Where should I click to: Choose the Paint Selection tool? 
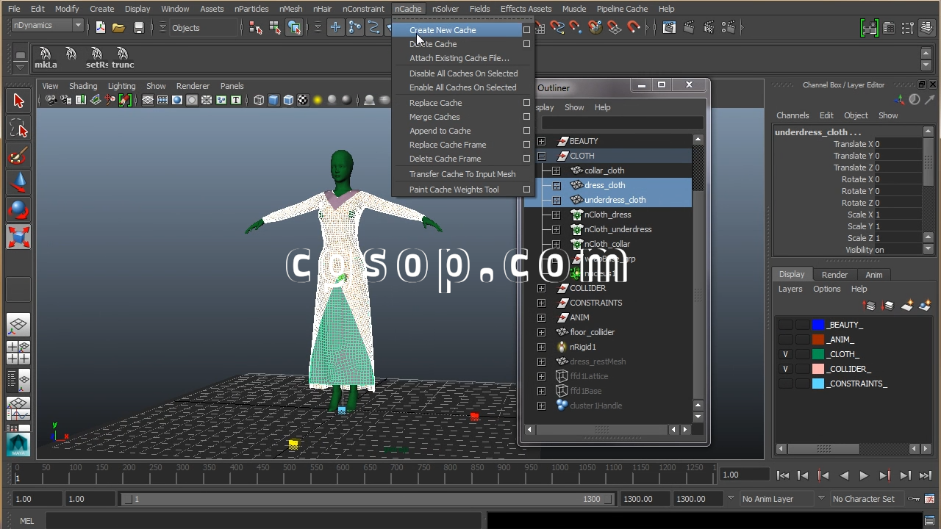click(18, 156)
